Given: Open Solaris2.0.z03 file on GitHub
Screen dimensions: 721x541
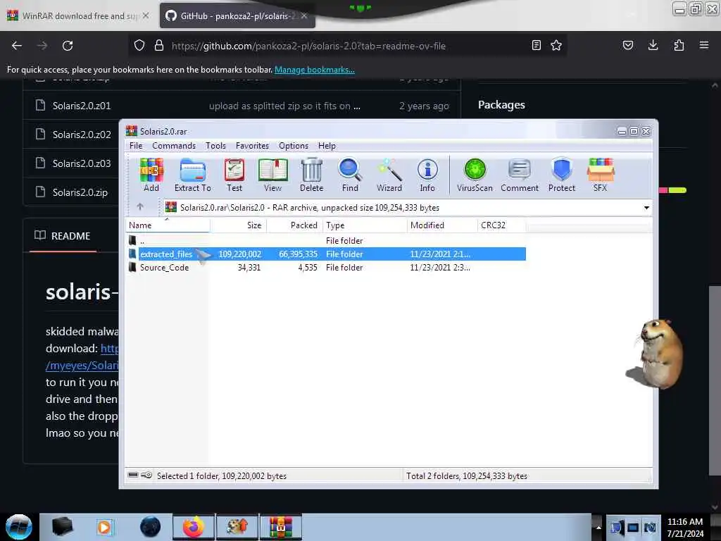Looking at the screenshot, I should point(82,163).
